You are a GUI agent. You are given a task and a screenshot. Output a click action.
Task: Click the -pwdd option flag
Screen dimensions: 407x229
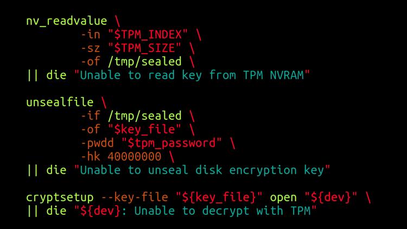click(97, 143)
